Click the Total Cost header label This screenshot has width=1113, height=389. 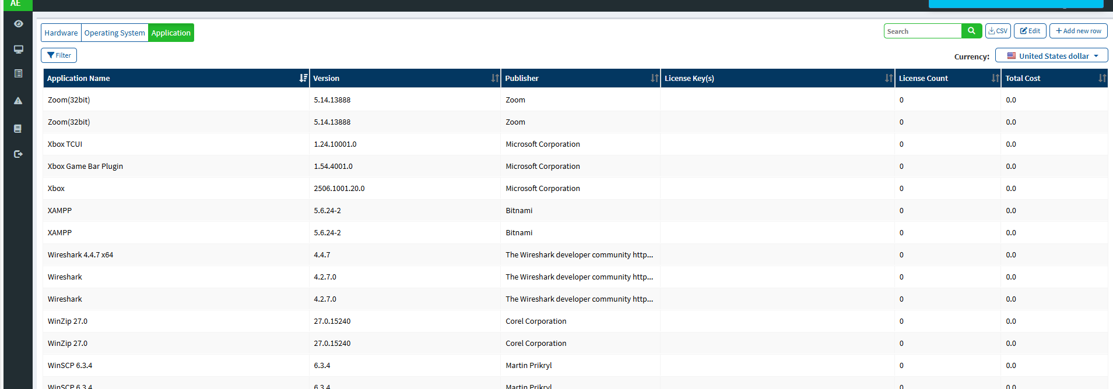tap(1023, 78)
